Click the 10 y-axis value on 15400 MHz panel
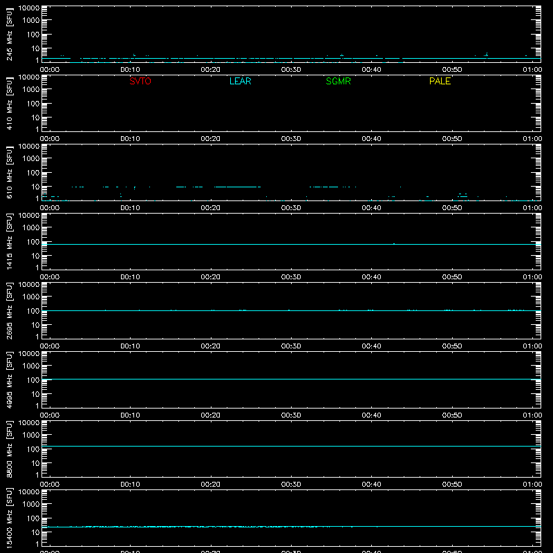The height and width of the screenshot is (553, 553). pyautogui.click(x=35, y=532)
